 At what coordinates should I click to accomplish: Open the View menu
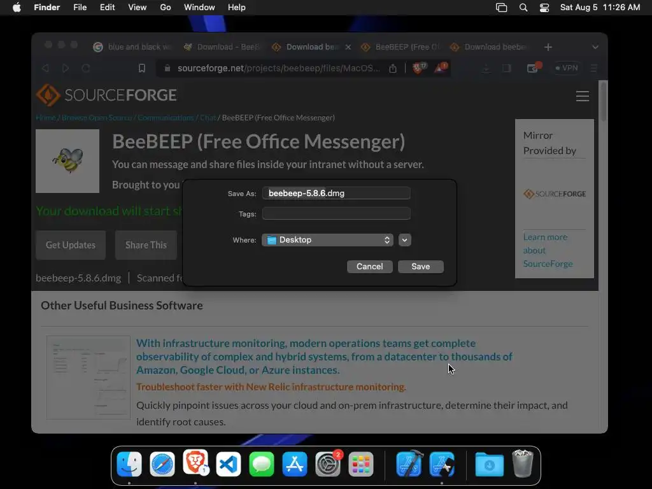pyautogui.click(x=138, y=8)
